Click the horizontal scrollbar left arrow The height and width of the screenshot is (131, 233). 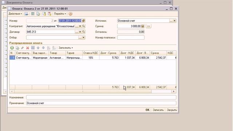click(x=12, y=91)
